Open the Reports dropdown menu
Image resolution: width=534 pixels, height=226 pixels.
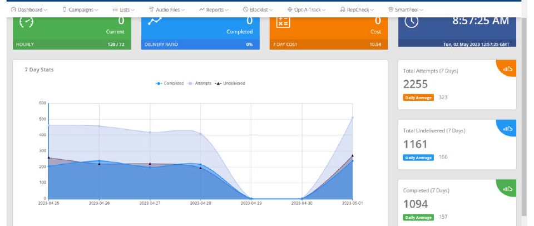pos(214,9)
